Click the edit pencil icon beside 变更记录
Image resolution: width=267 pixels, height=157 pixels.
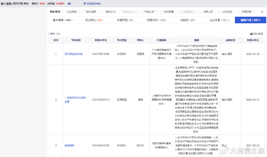pos(262,12)
